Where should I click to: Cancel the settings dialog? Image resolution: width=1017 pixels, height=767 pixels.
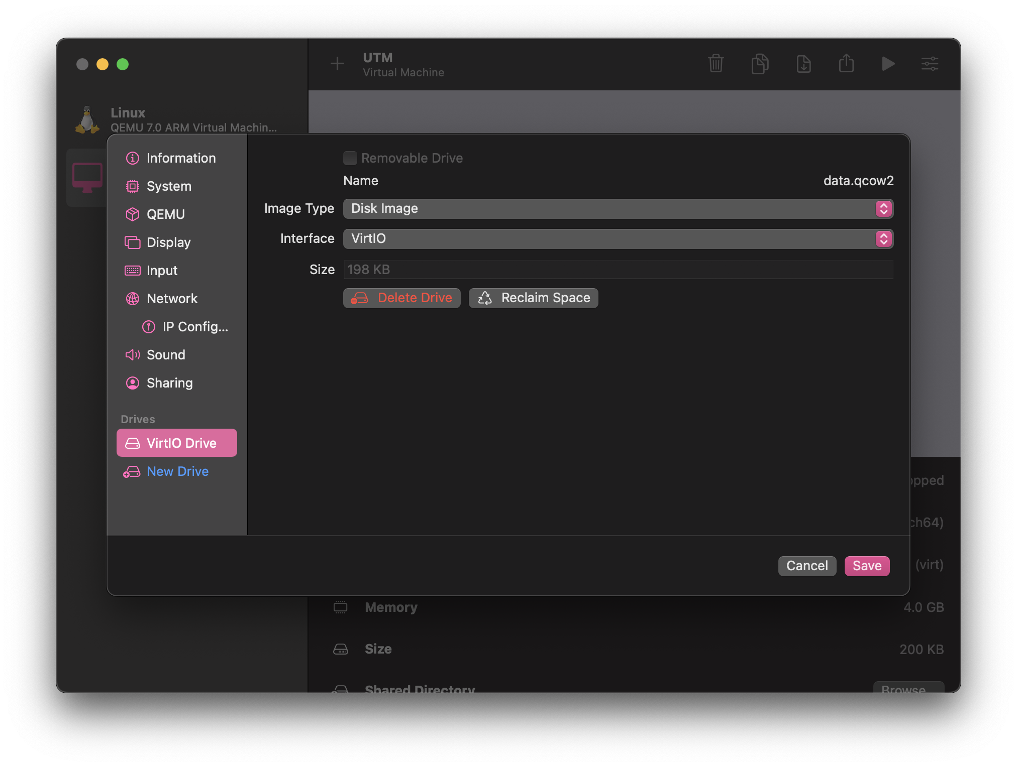point(806,566)
